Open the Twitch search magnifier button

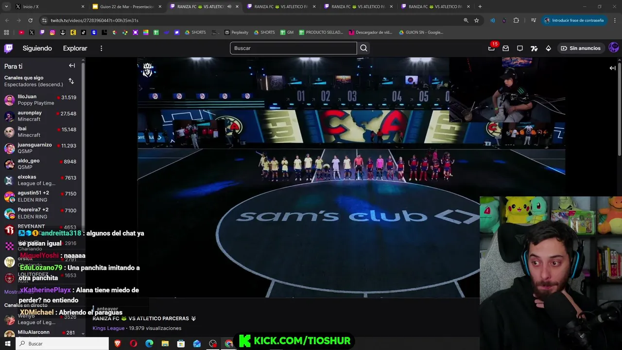(x=363, y=48)
